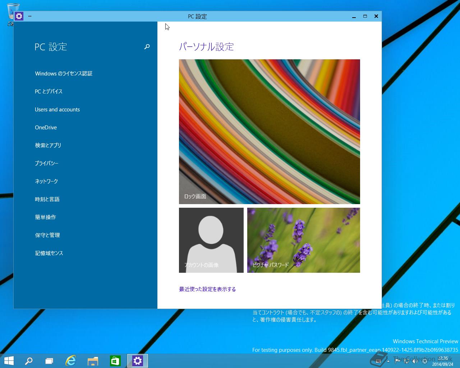Open 検索とアプリ settings

pos(48,145)
